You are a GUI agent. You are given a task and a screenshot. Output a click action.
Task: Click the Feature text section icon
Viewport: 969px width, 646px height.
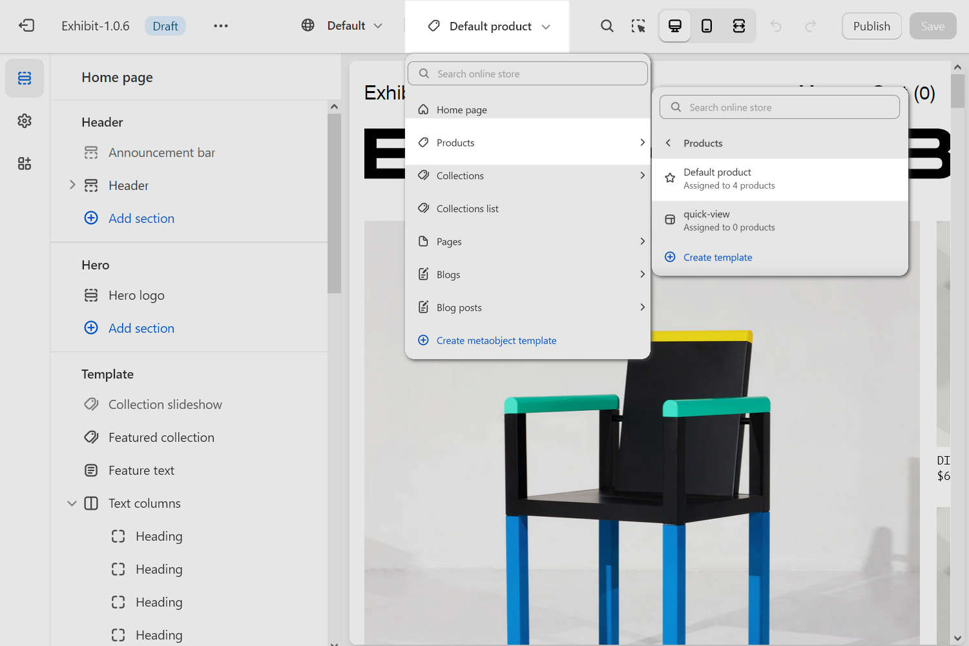click(x=91, y=470)
